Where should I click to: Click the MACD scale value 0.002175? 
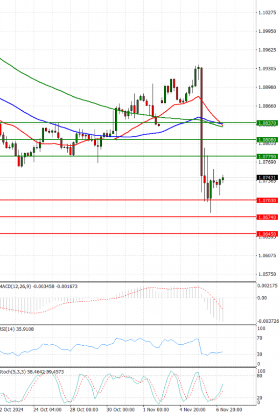267,285
